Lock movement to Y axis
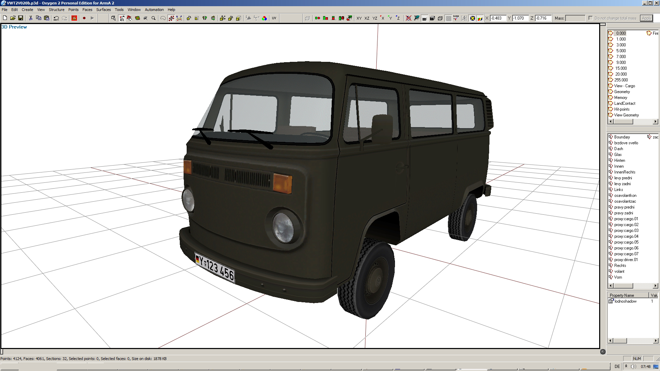This screenshot has height=371, width=660. (x=390, y=18)
